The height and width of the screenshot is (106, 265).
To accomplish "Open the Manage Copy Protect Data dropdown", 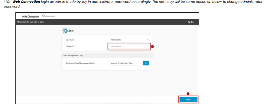I will pos(126,63).
